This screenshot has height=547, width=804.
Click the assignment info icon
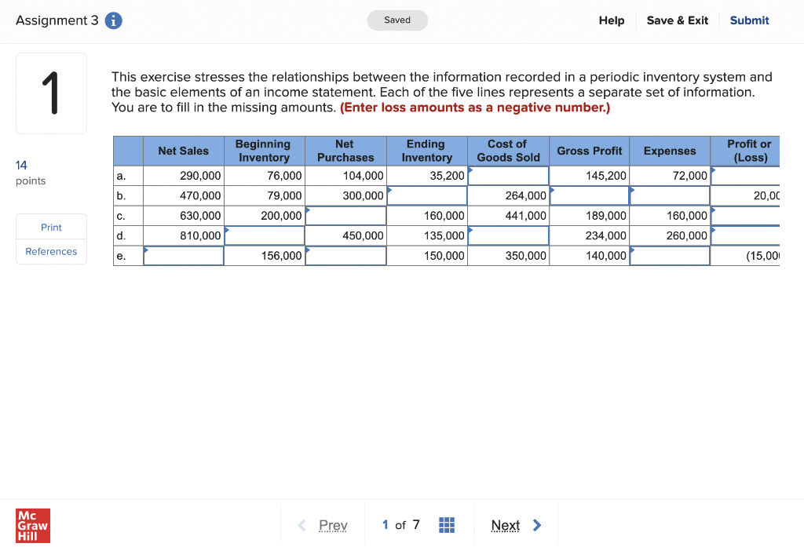point(113,20)
